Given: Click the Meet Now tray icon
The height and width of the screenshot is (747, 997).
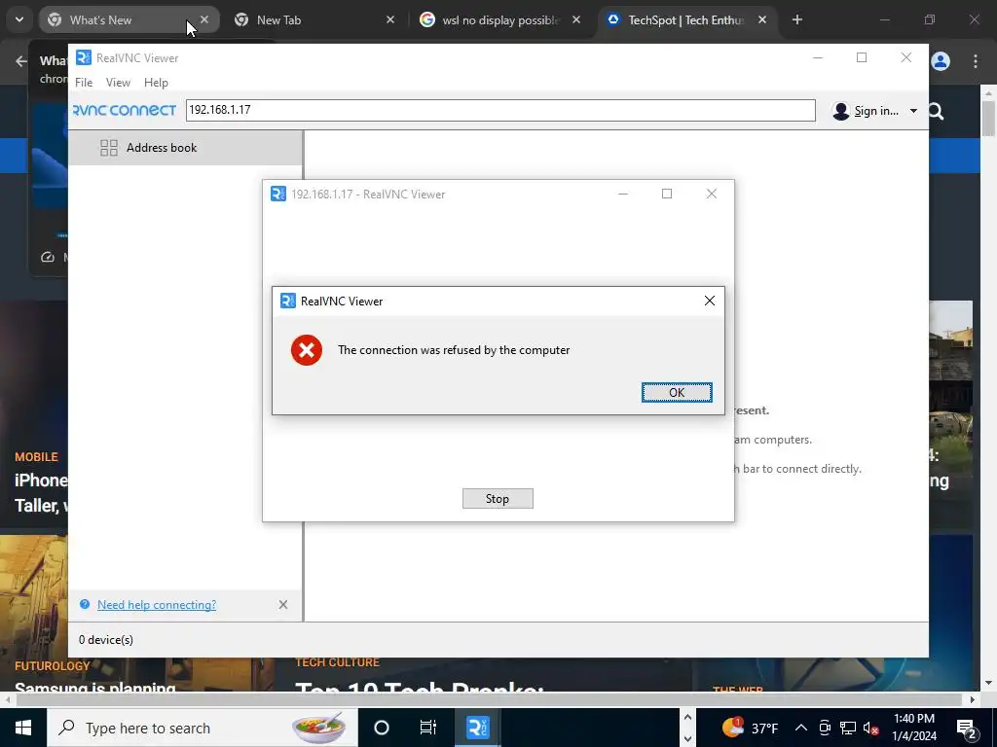Looking at the screenshot, I should [x=825, y=728].
